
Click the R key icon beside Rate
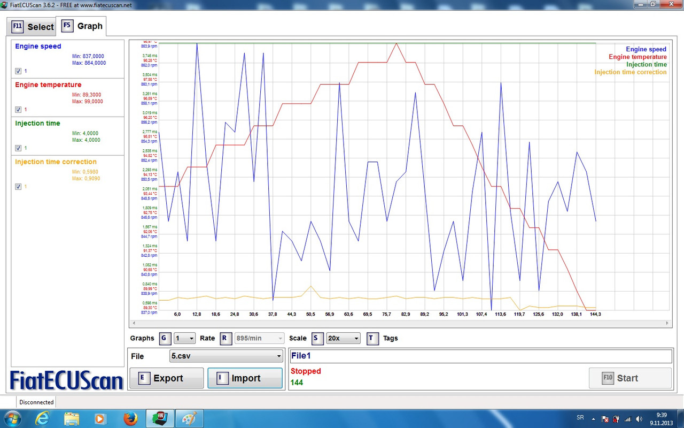pyautogui.click(x=226, y=338)
